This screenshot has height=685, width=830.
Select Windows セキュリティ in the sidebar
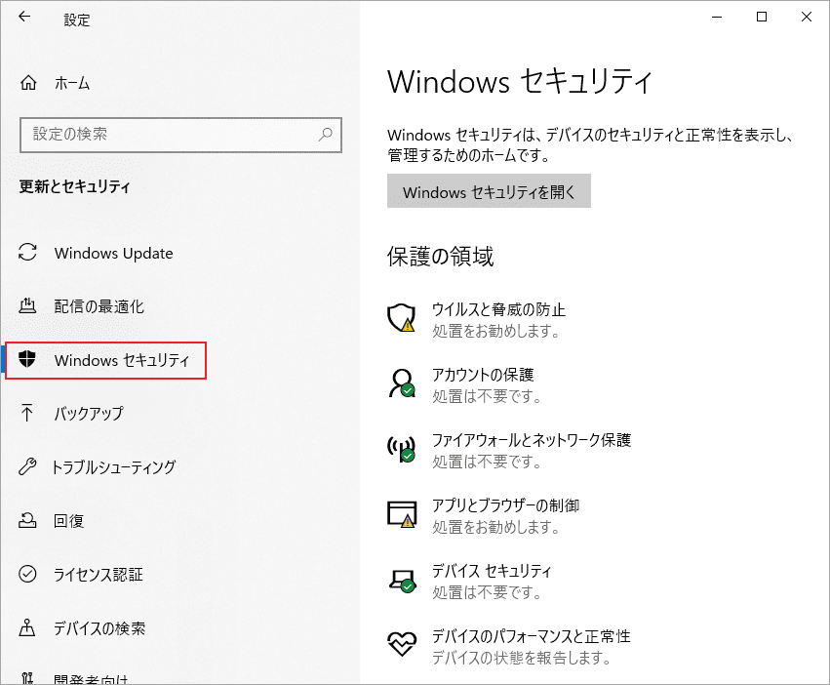[105, 360]
